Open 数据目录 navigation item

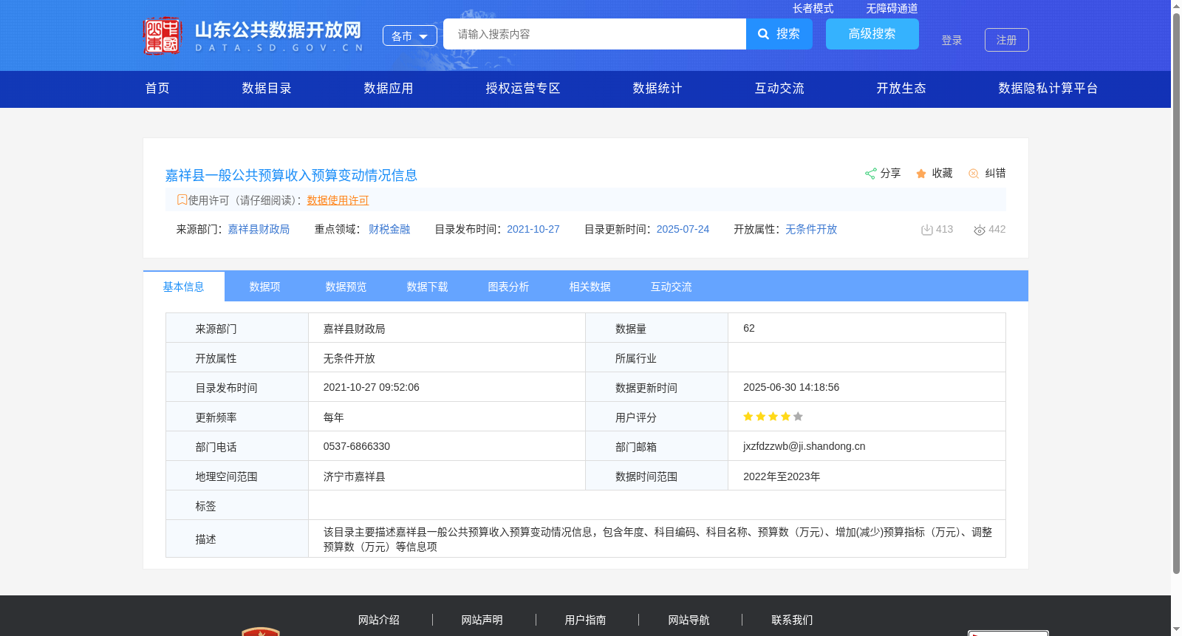point(267,89)
